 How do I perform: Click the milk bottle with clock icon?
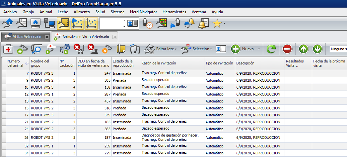tap(147, 23)
